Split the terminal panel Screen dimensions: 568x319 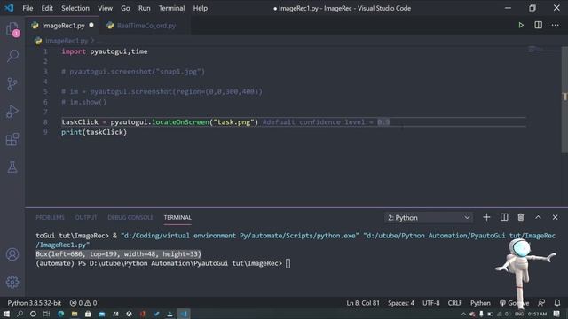click(504, 217)
